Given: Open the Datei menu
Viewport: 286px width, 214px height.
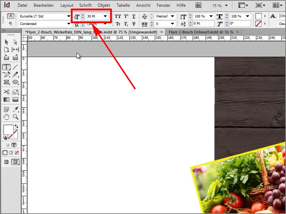Looking at the screenshot, I should pos(22,5).
